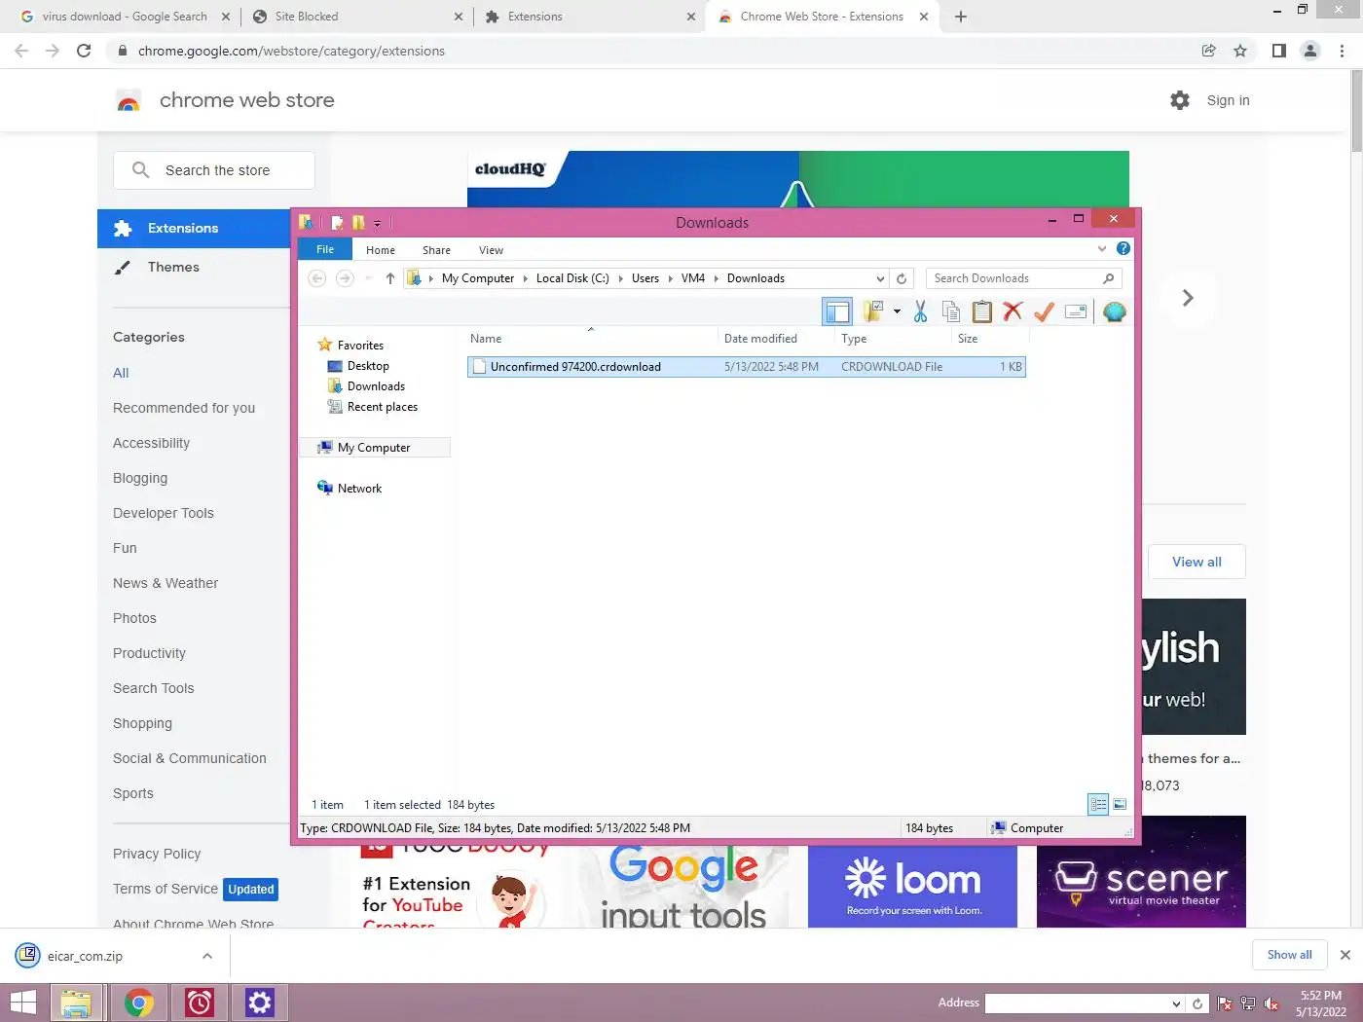Viewport: 1363px width, 1022px height.
Task: Advance the banner carousel with right chevron
Action: [x=1188, y=298]
